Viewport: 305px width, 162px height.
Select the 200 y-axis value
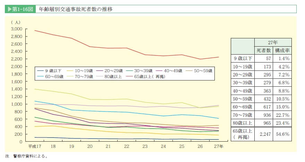pyautogui.click(x=19, y=134)
